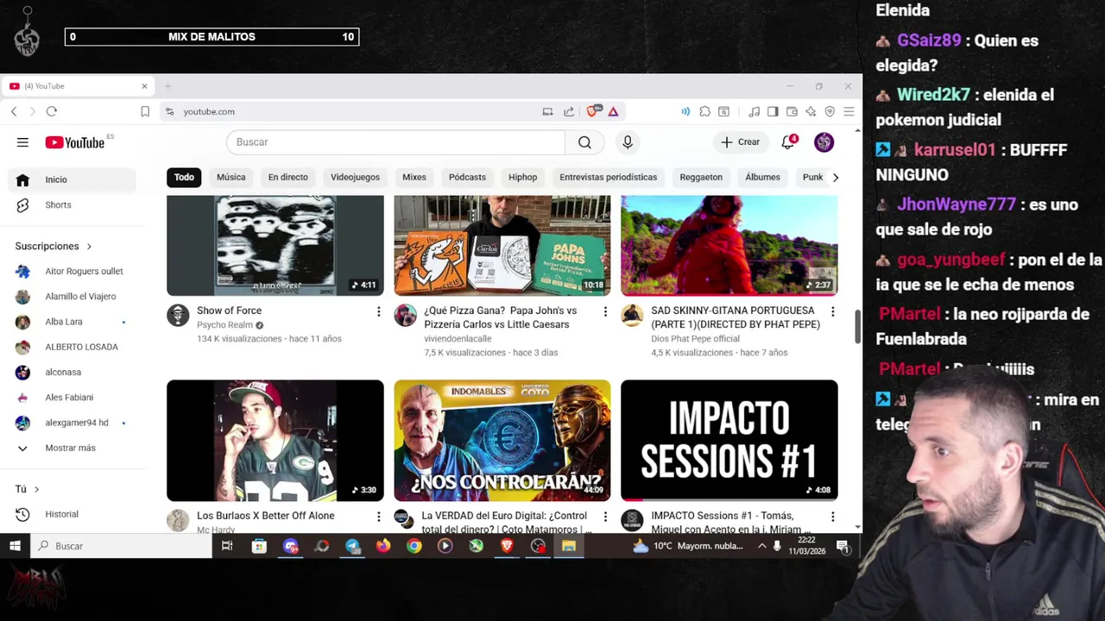The width and height of the screenshot is (1105, 621).
Task: Open the Brave Wallet icon
Action: tap(792, 111)
